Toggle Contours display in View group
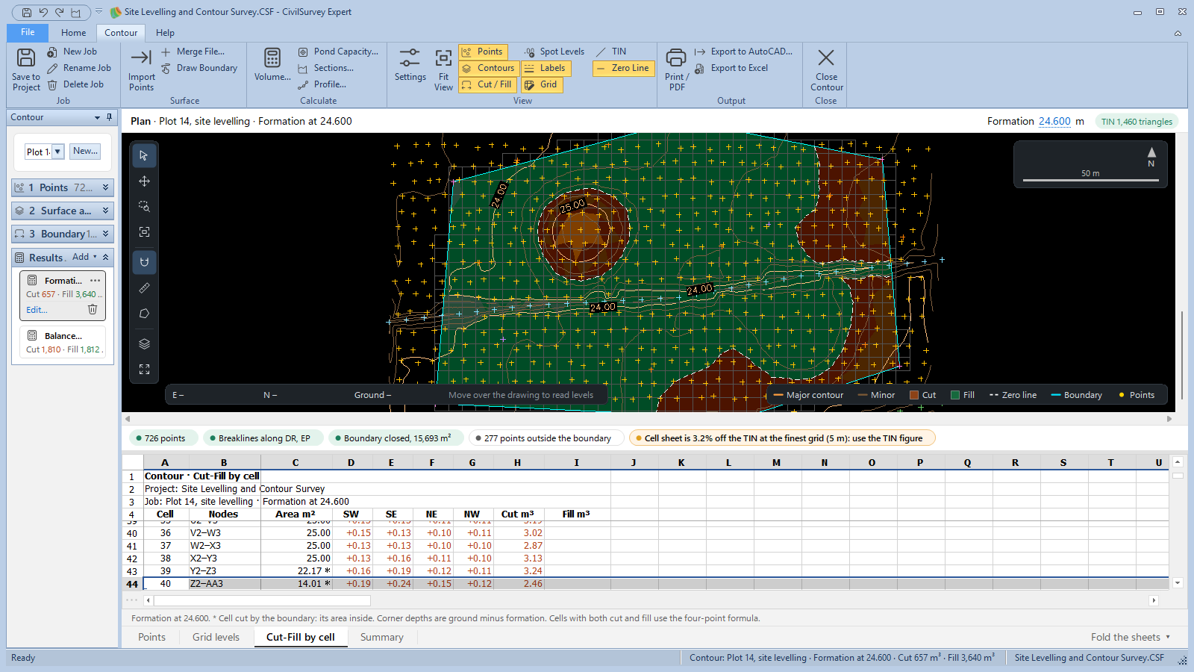Viewport: 1194px width, 672px height. (x=487, y=68)
